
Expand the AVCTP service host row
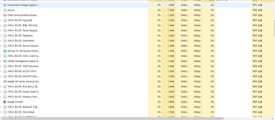click(x=1, y=71)
